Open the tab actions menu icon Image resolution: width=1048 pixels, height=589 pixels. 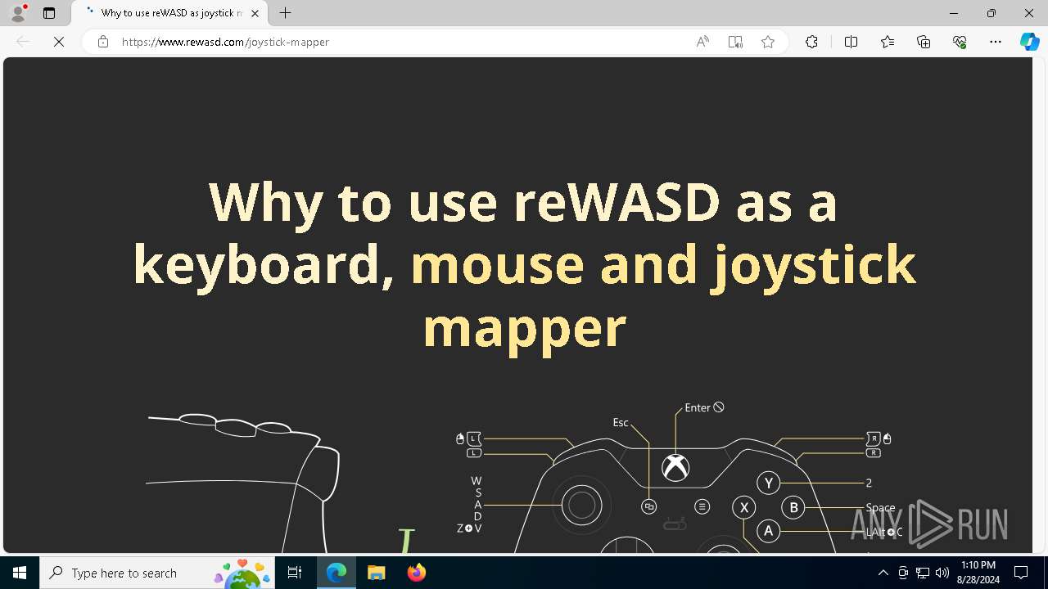coord(49,13)
